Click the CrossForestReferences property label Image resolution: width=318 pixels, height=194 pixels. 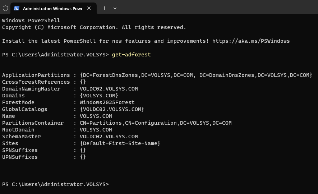coord(36,82)
